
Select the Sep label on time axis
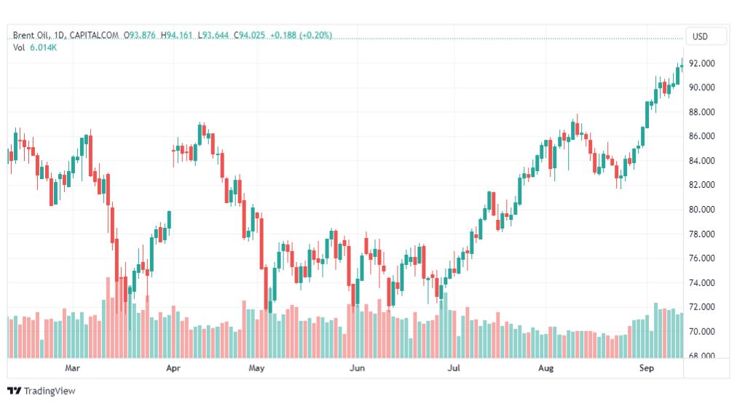pyautogui.click(x=646, y=368)
